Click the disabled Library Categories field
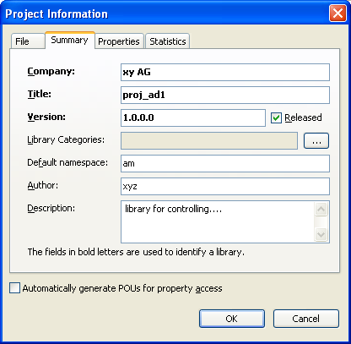351x344 pixels. (209, 140)
